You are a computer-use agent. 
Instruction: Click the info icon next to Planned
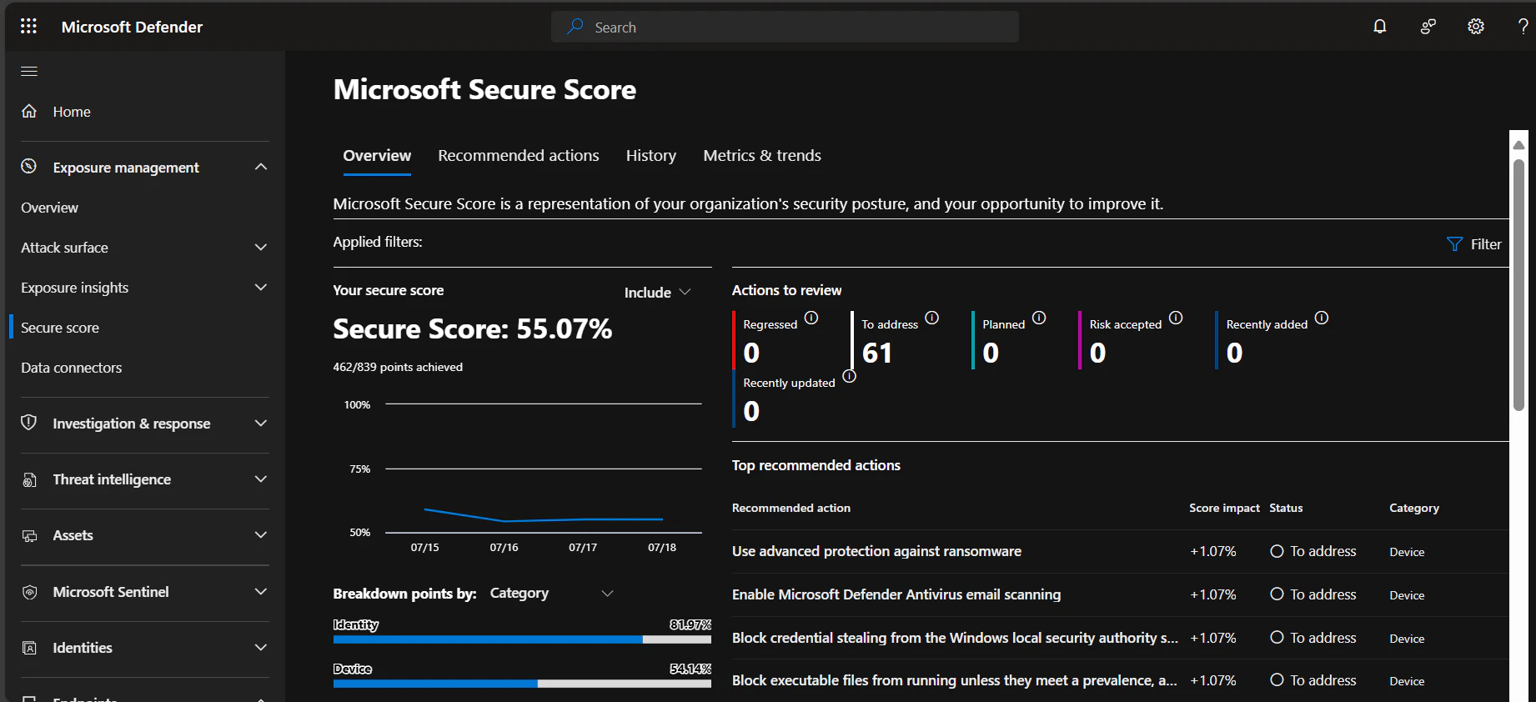pyautogui.click(x=1039, y=318)
